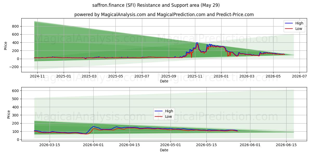Select the lower chart 'Date' axis label
This screenshot has height=156, width=312.
(x=164, y=150)
